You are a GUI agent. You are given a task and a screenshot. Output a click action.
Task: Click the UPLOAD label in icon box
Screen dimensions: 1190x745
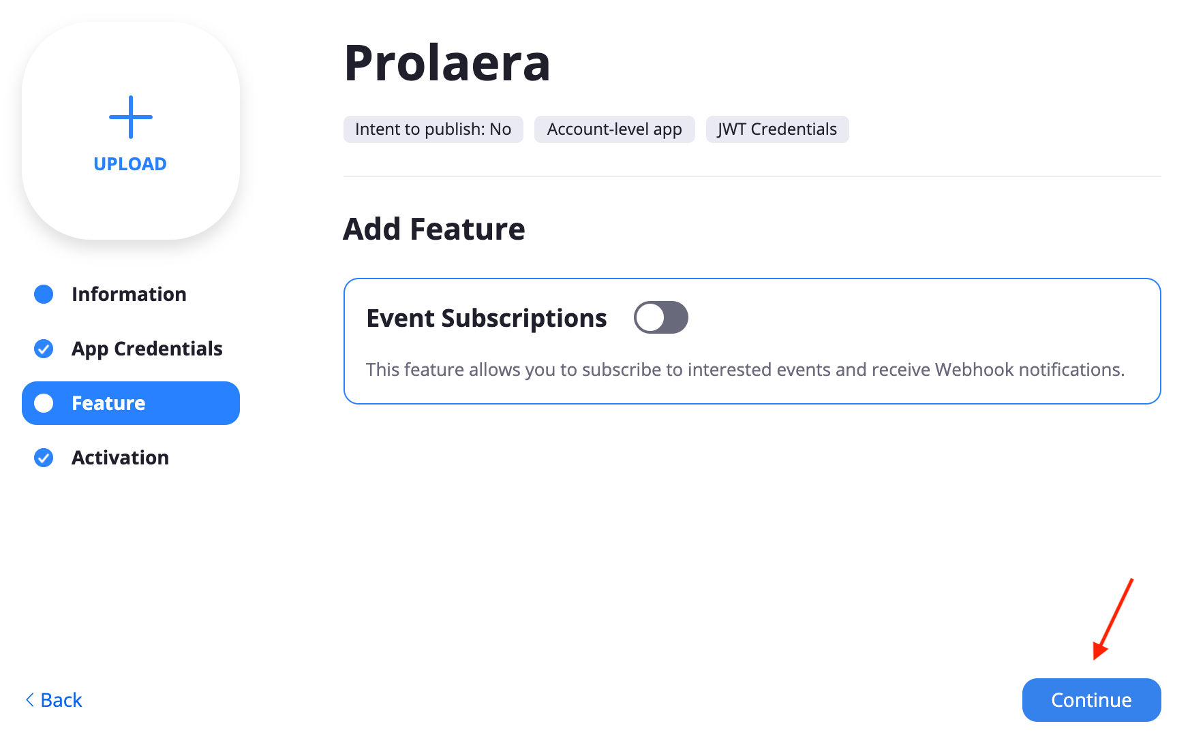tap(130, 164)
